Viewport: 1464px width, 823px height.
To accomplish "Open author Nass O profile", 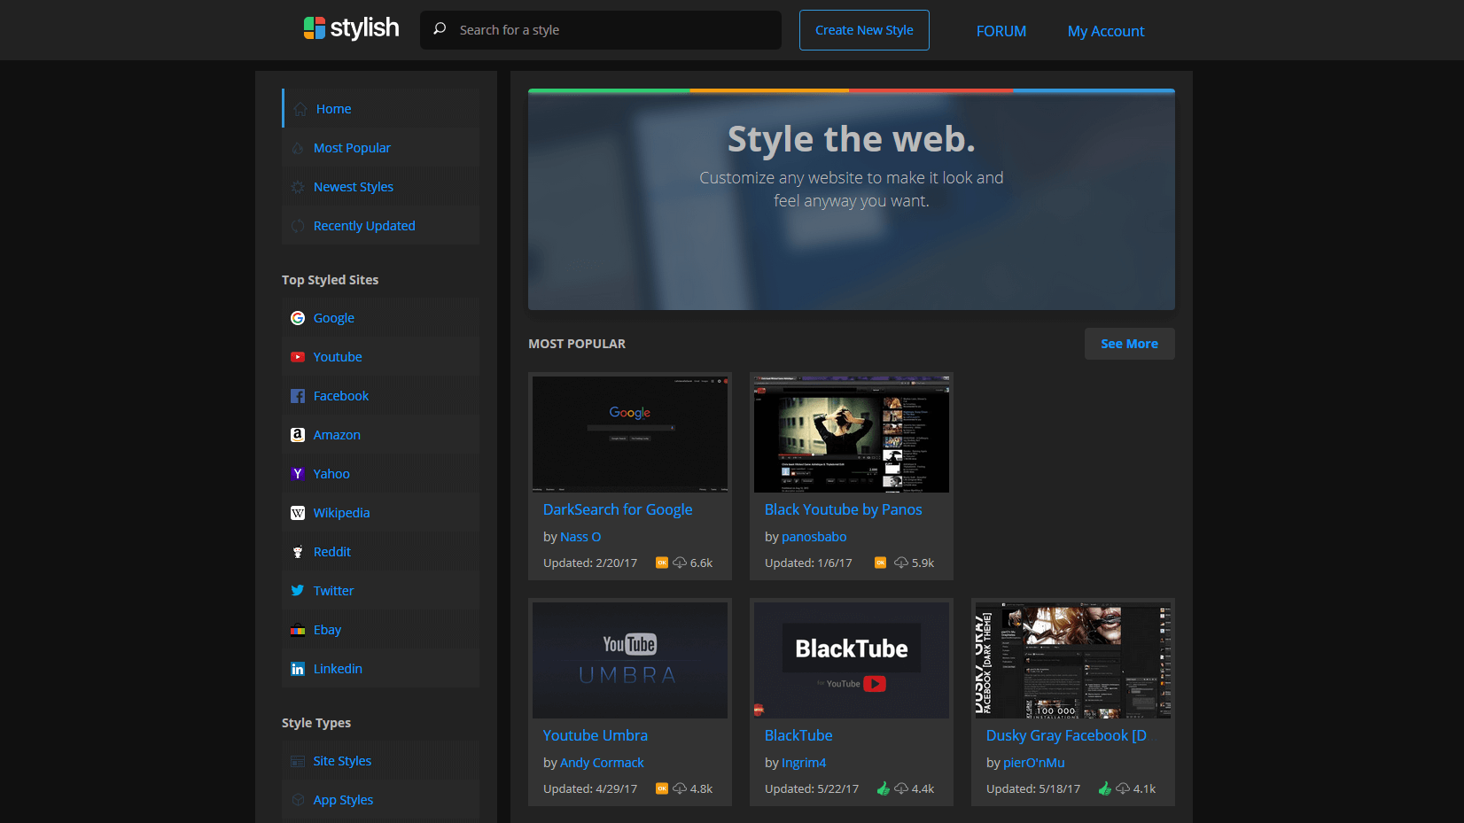I will (580, 537).
